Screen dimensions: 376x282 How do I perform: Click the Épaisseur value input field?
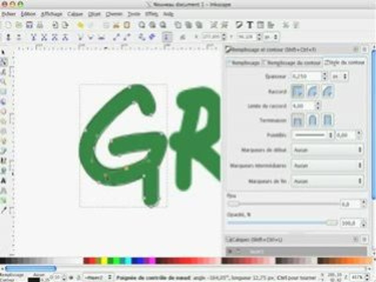(306, 76)
